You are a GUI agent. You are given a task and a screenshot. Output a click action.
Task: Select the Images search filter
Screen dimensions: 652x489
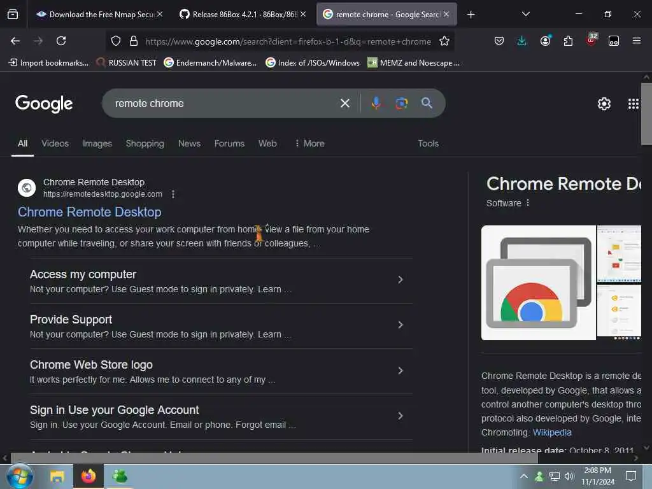tap(97, 143)
